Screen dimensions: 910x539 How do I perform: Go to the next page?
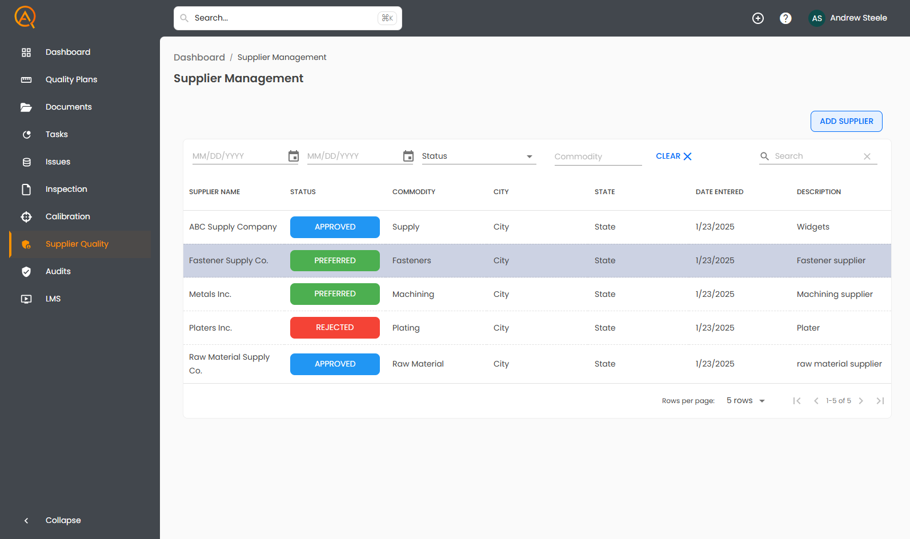[861, 401]
